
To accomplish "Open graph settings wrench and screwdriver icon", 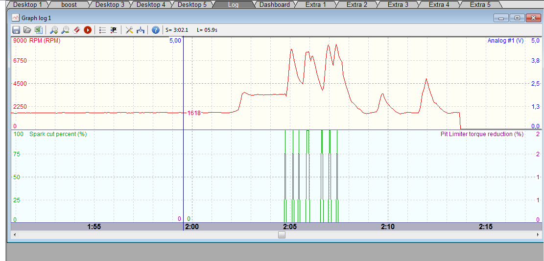I will [x=129, y=30].
